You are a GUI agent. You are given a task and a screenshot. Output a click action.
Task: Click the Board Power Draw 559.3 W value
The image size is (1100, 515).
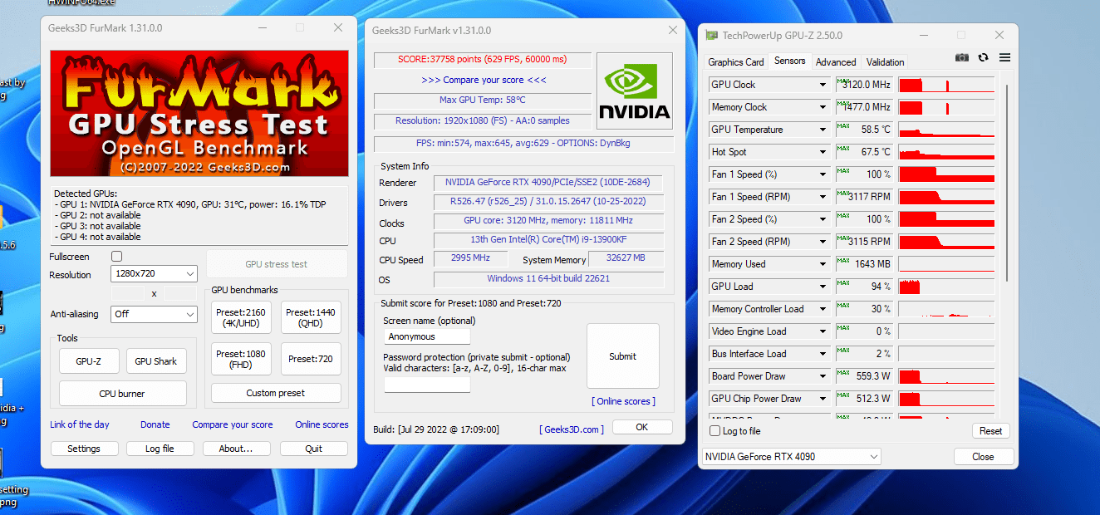point(864,376)
